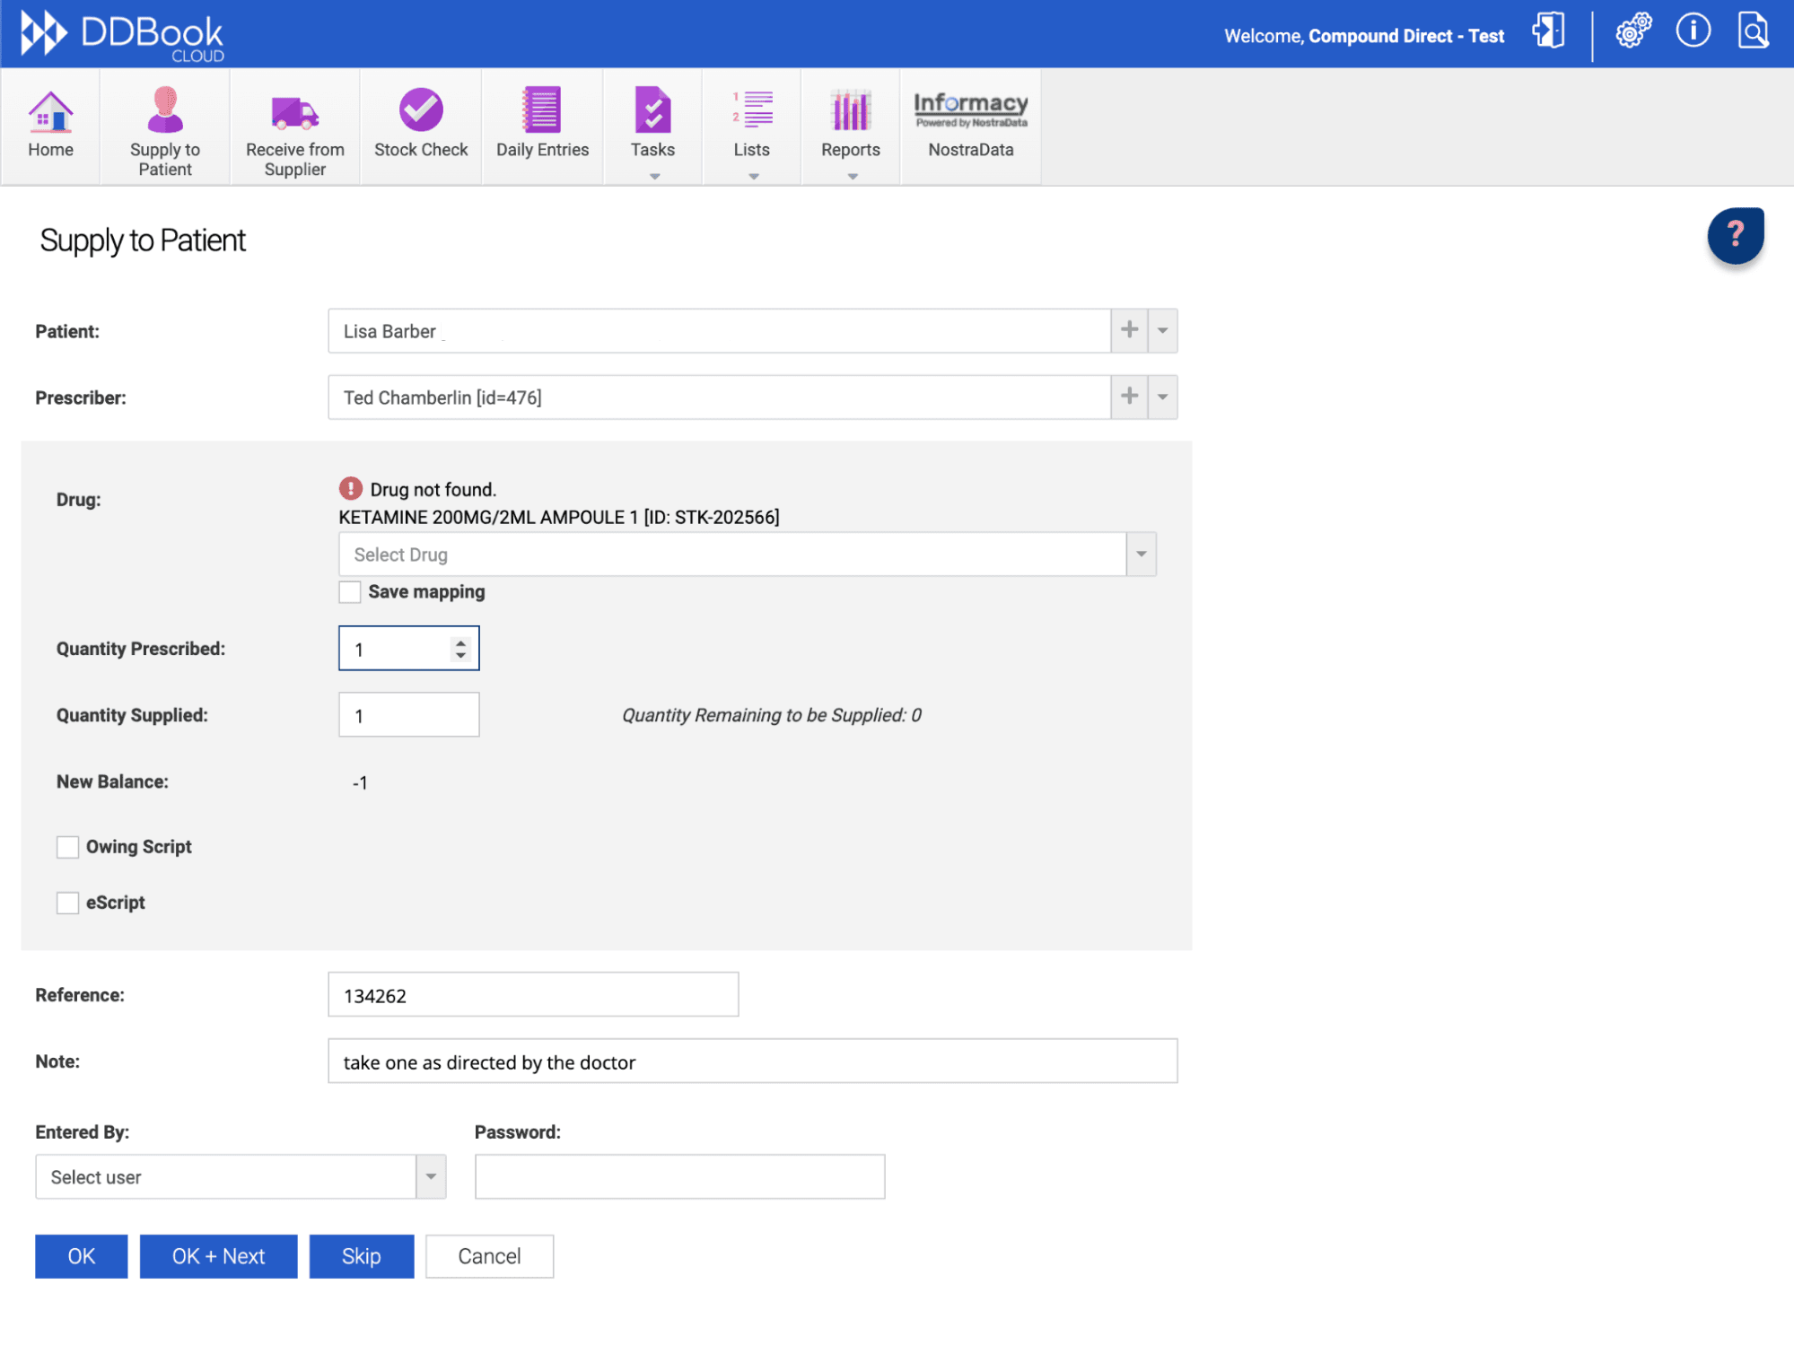Open Daily Entries notebook icon
This screenshot has height=1345, width=1794.
(x=542, y=109)
